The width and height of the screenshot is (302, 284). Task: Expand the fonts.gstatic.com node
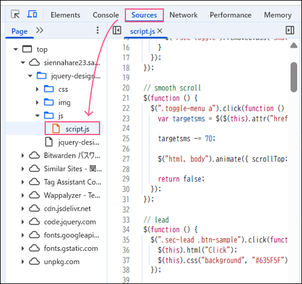23,248
